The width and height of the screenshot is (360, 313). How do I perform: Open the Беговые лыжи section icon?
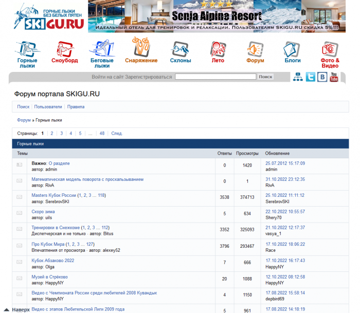(102, 48)
